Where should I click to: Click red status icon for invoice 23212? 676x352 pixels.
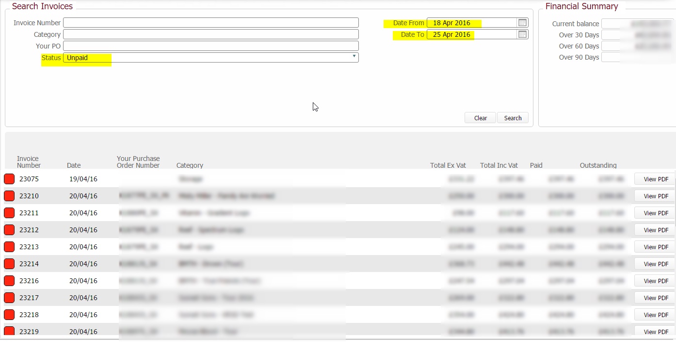(x=9, y=230)
